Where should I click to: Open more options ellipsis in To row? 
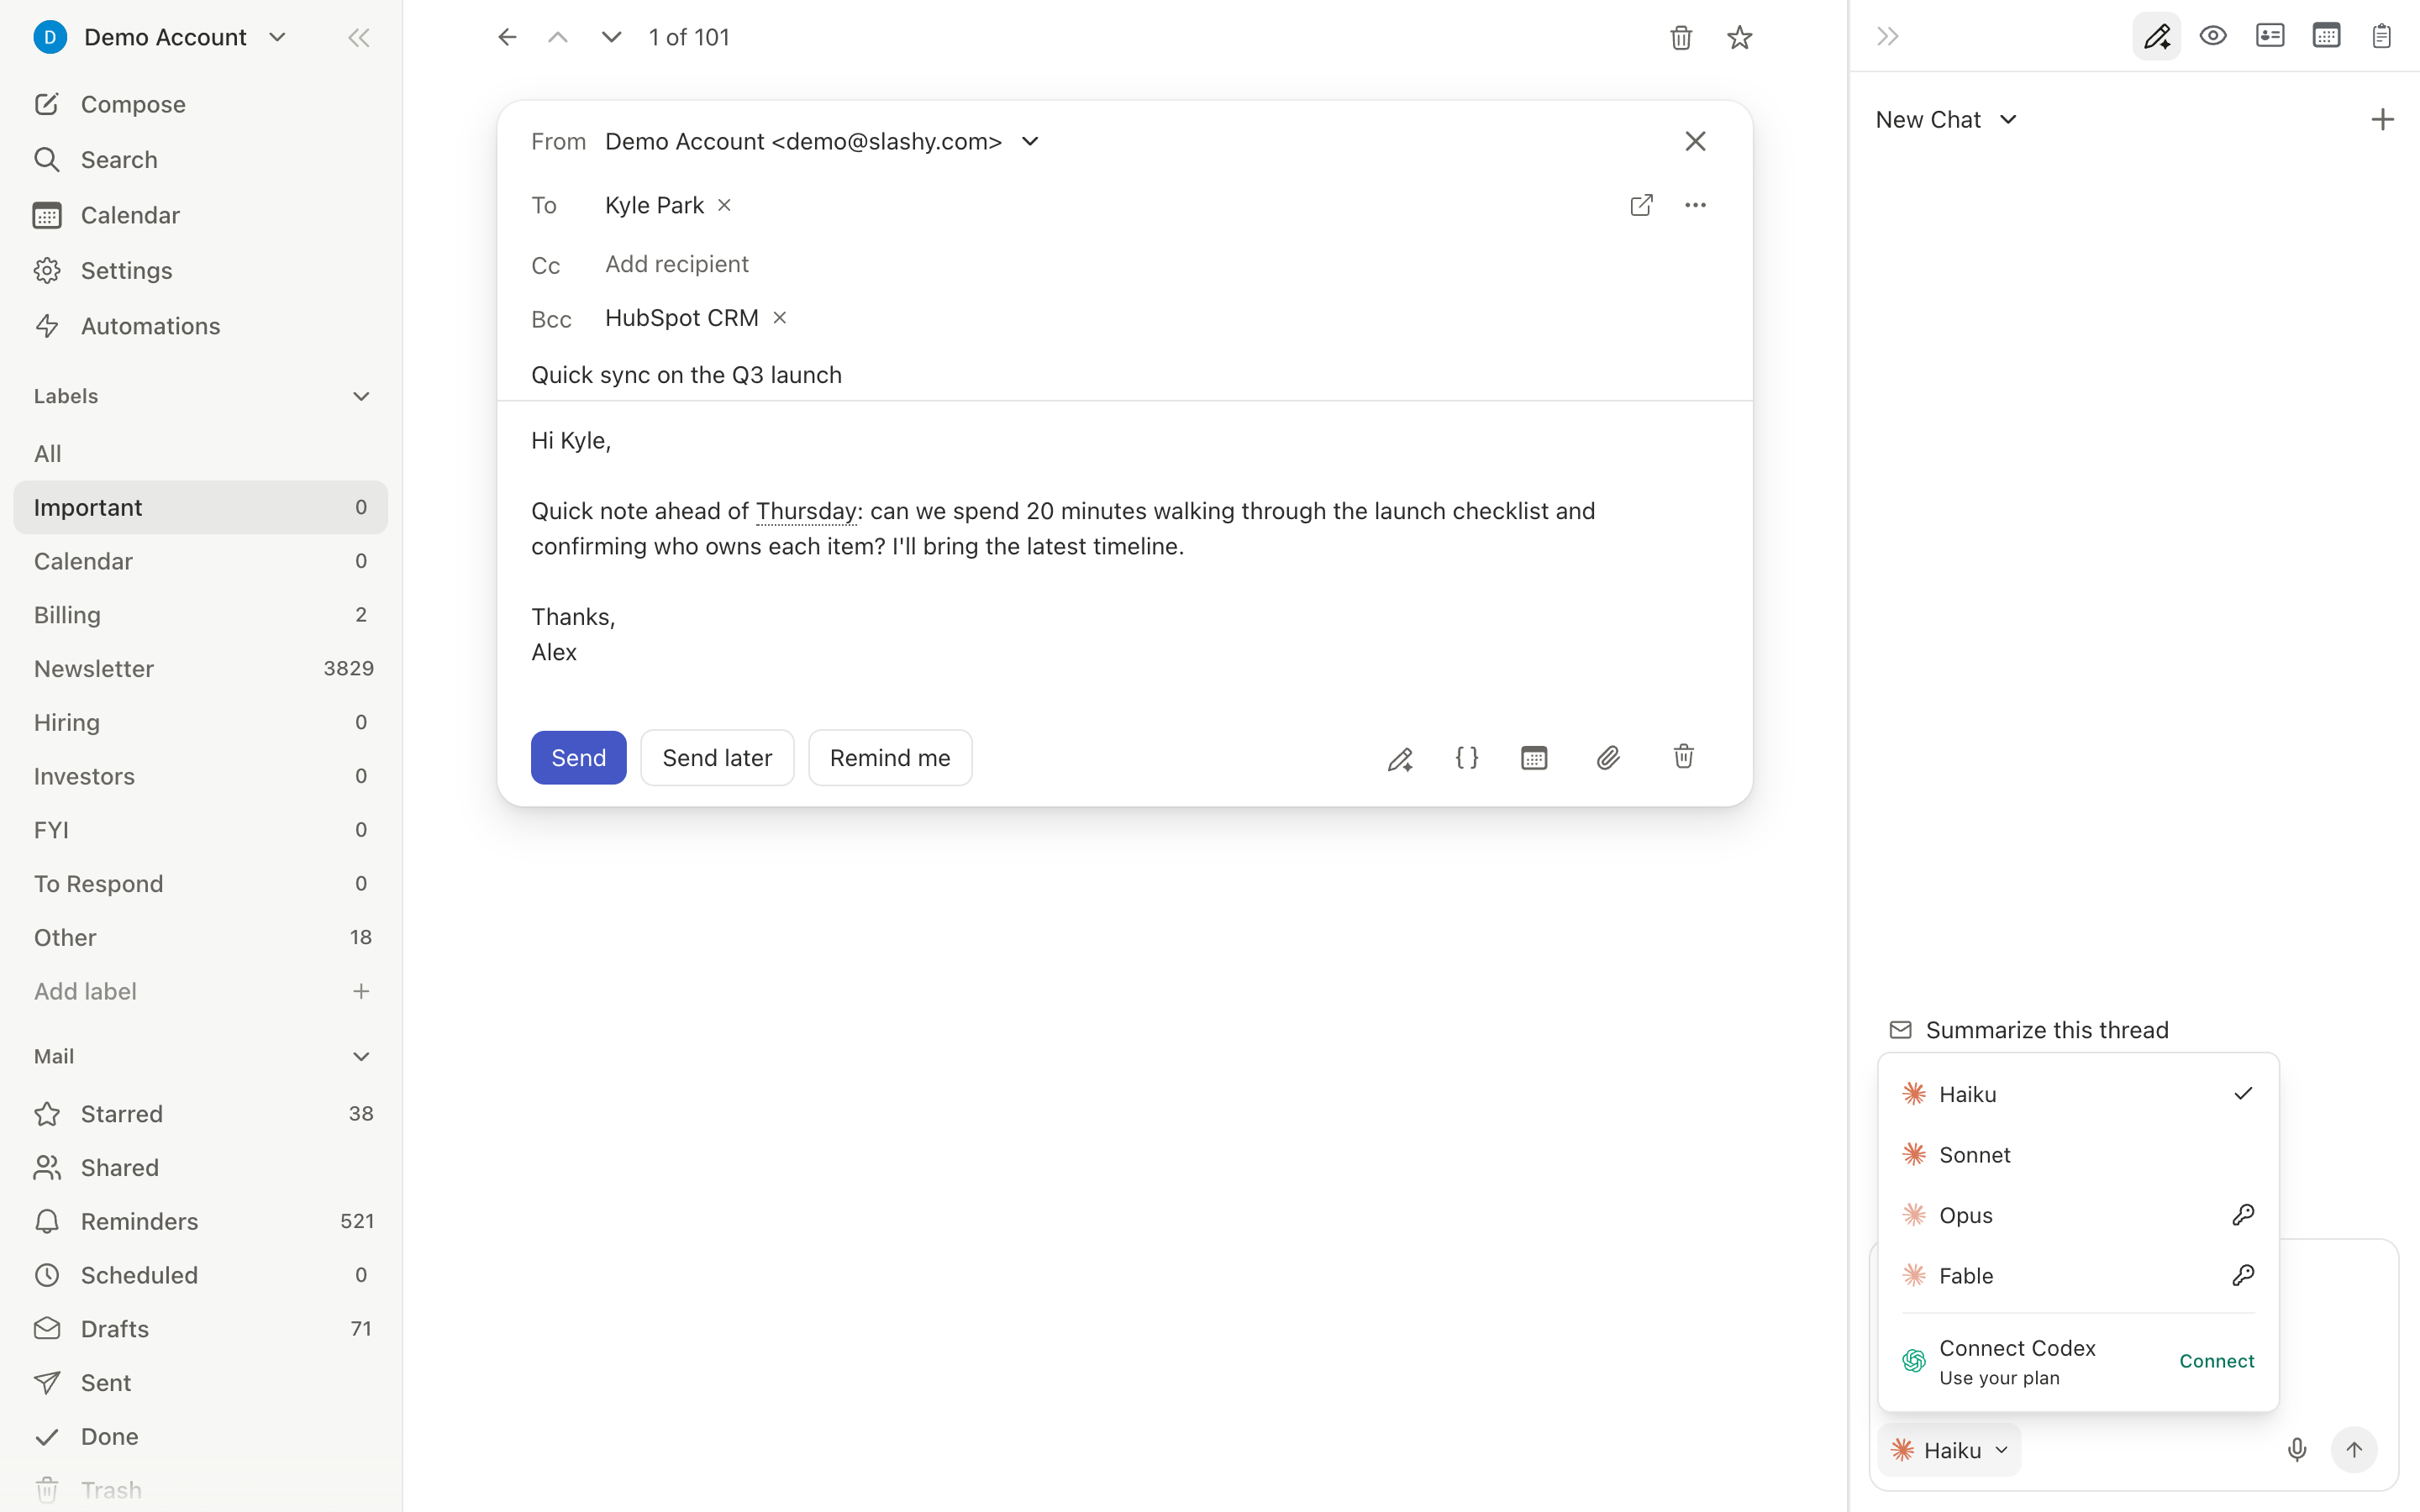point(1695,205)
